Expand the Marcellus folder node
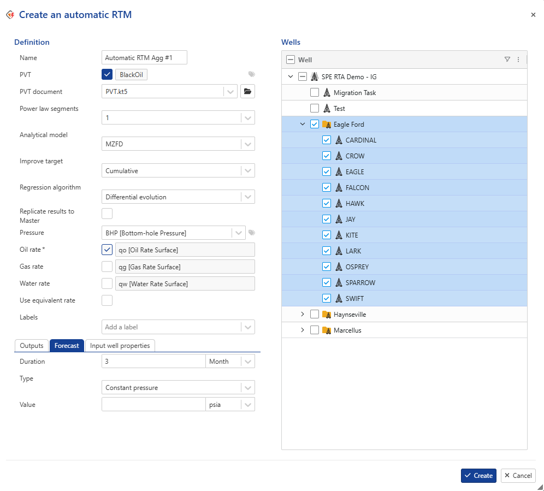544x491 pixels. pyautogui.click(x=303, y=330)
